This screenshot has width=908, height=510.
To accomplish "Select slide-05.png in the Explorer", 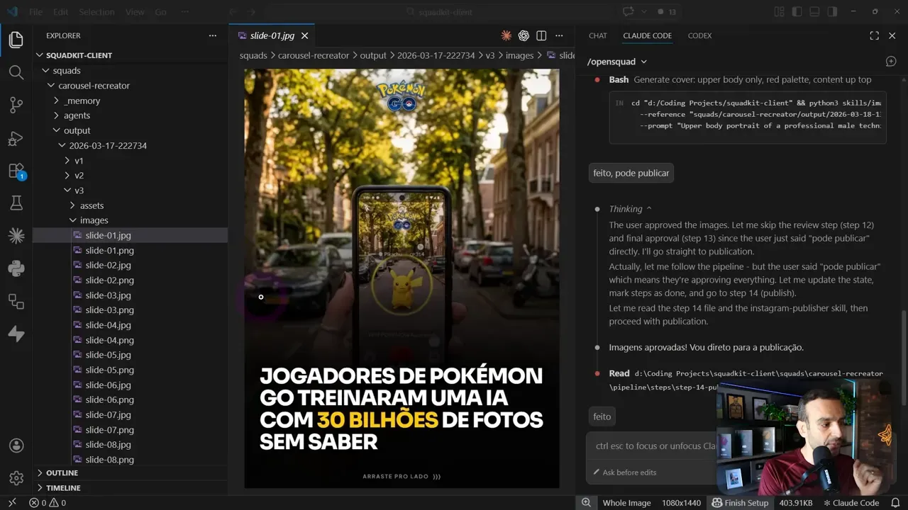I will tap(109, 369).
